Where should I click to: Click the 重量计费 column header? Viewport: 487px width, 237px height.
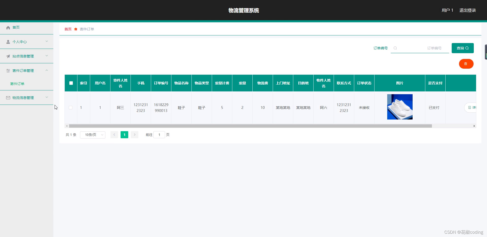coord(222,83)
